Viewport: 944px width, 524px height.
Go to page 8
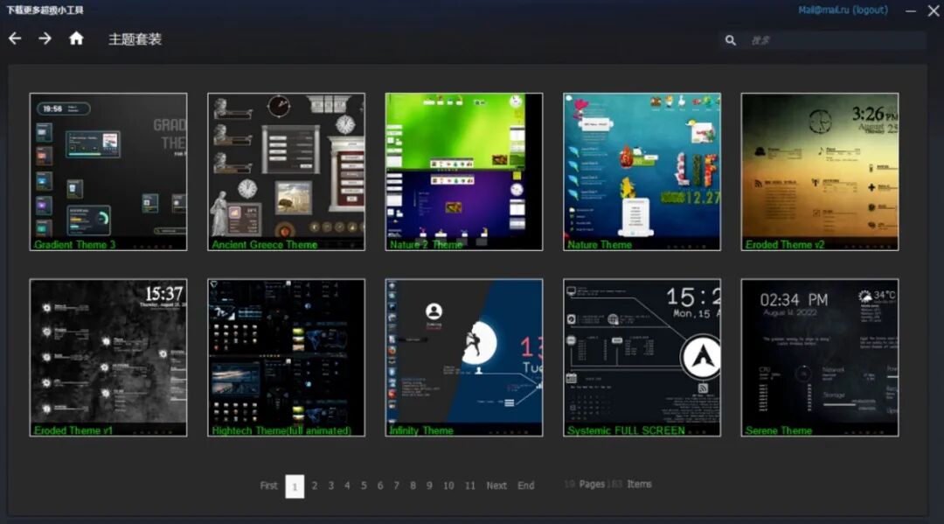click(x=413, y=486)
